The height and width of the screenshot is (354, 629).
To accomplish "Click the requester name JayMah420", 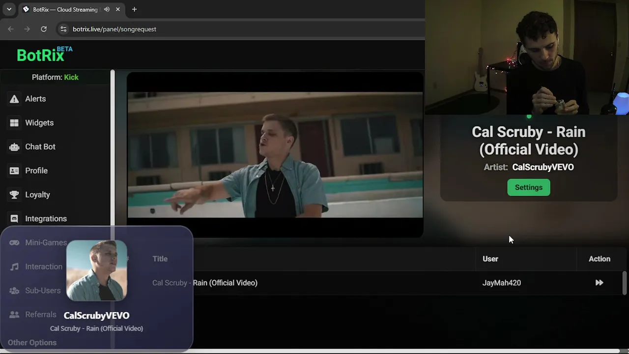I will pos(502,283).
